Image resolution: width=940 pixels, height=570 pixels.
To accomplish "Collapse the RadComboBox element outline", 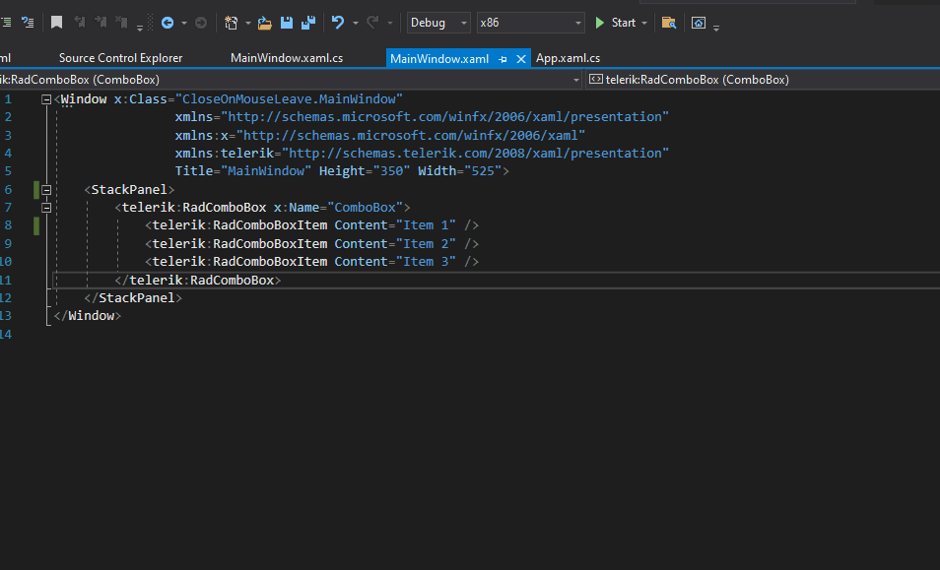I will pyautogui.click(x=46, y=208).
